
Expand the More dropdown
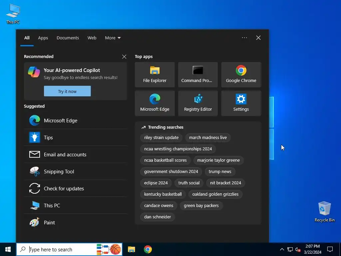pyautogui.click(x=113, y=38)
